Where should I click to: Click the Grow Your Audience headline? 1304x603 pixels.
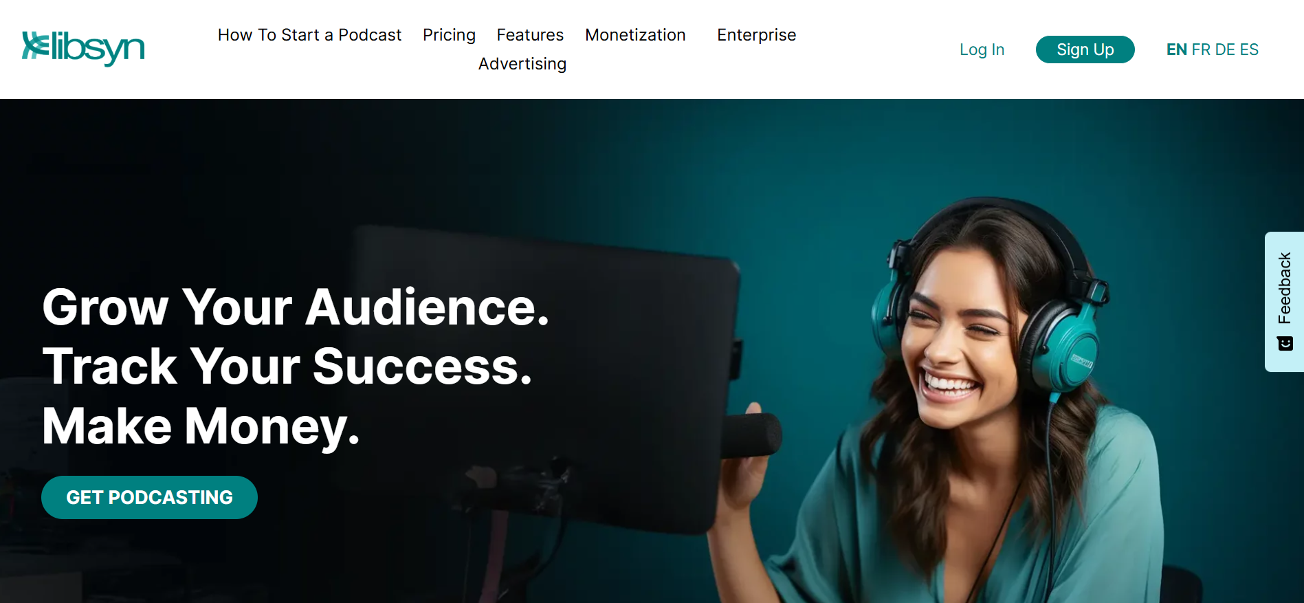coord(296,307)
